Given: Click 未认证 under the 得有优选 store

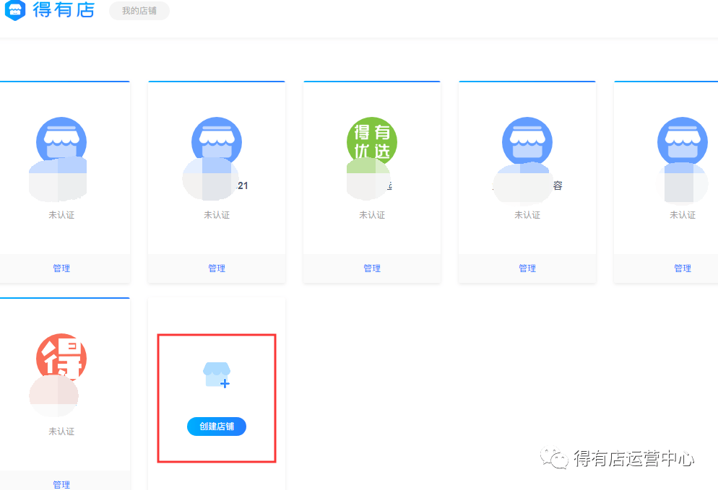Looking at the screenshot, I should click(x=372, y=214).
